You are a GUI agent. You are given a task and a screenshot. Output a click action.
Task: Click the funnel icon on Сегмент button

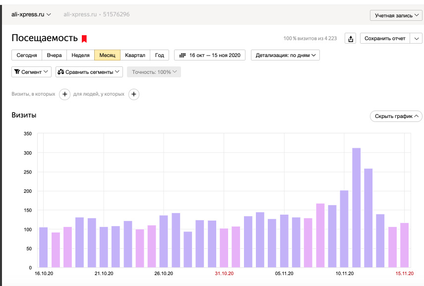(x=17, y=72)
